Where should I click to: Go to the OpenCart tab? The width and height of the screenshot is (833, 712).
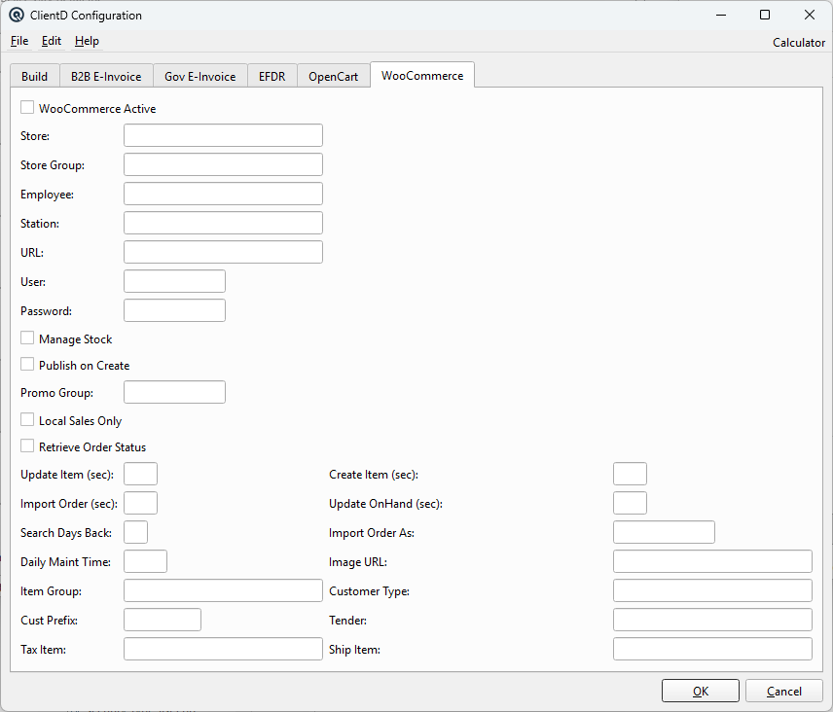[x=334, y=77]
